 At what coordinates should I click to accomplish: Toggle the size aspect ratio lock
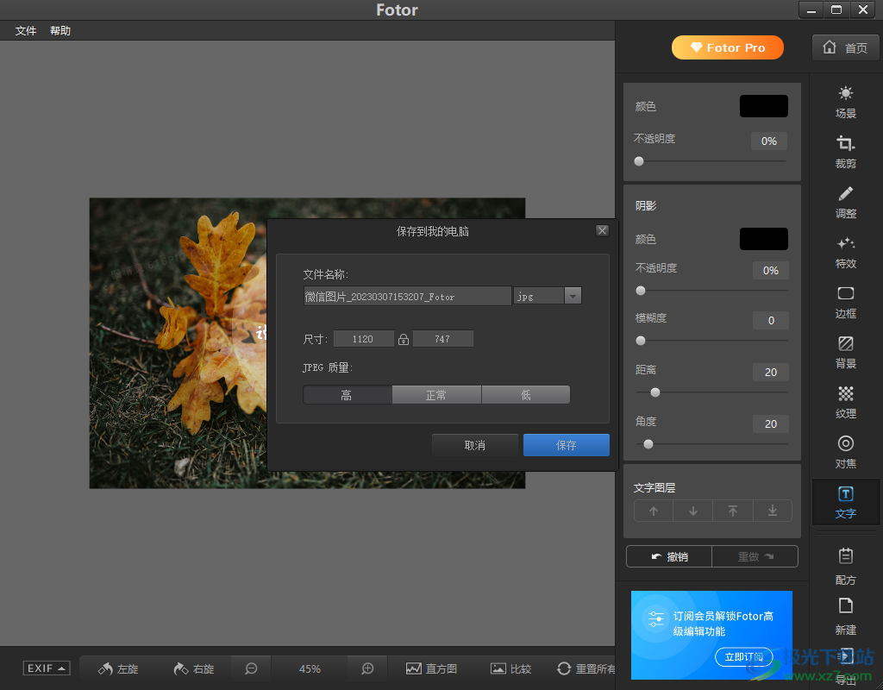pyautogui.click(x=403, y=340)
